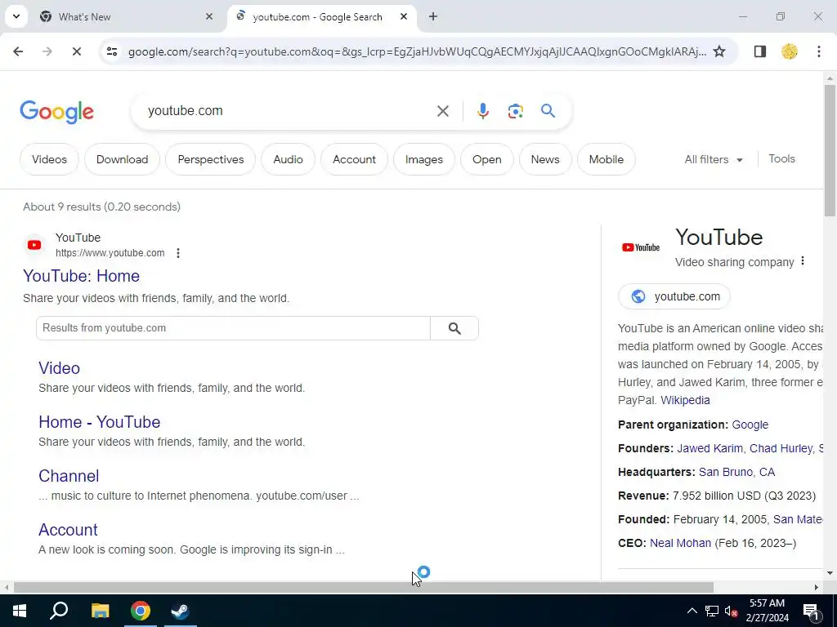Click the blue Google search magnifier icon

pyautogui.click(x=548, y=111)
